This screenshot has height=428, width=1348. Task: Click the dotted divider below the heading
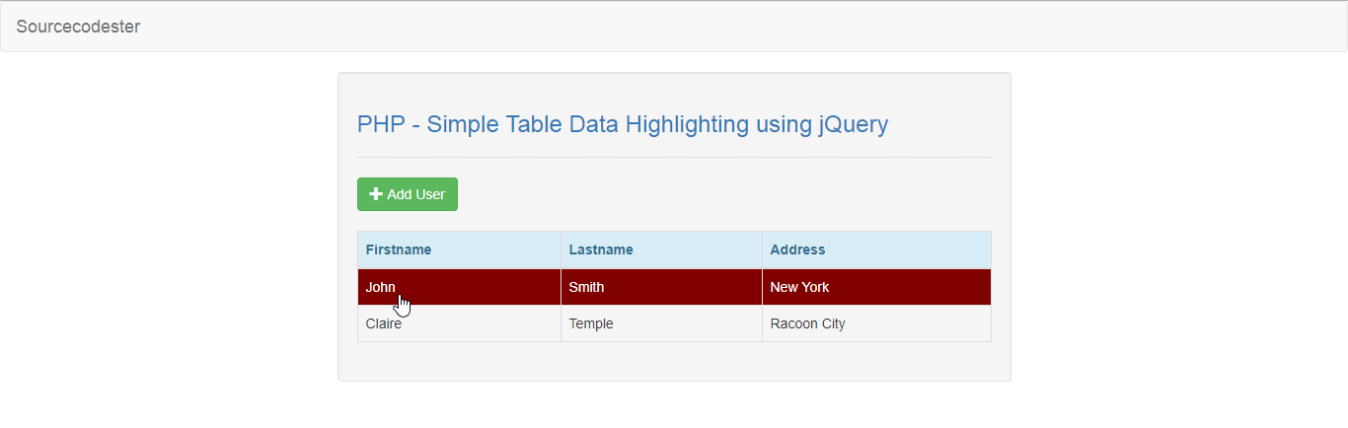[x=674, y=157]
